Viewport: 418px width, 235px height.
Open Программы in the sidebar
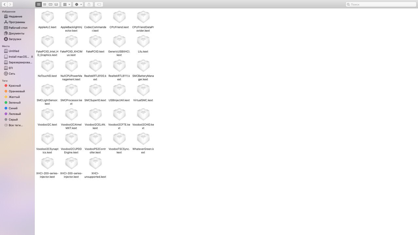(17, 22)
